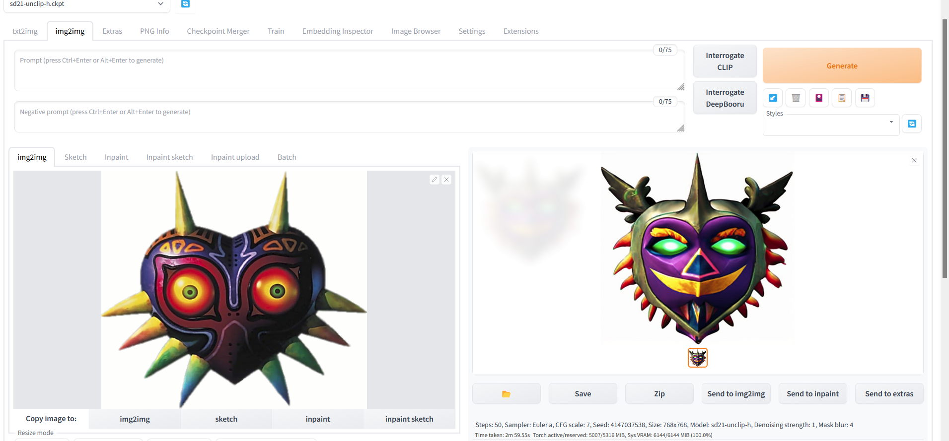The width and height of the screenshot is (949, 441).
Task: Open the Inpaint upload sub-tab
Action: [235, 157]
